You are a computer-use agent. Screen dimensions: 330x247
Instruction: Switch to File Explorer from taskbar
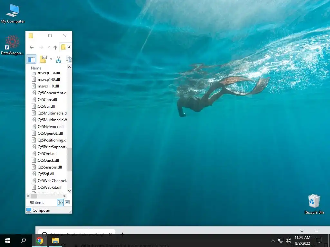pyautogui.click(x=55, y=241)
